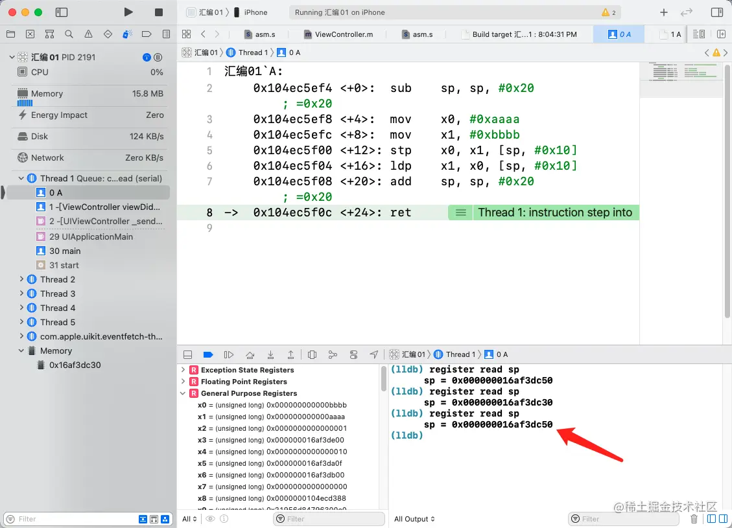732x528 pixels.
Task: Select the debug navigator icon
Action: (x=127, y=34)
